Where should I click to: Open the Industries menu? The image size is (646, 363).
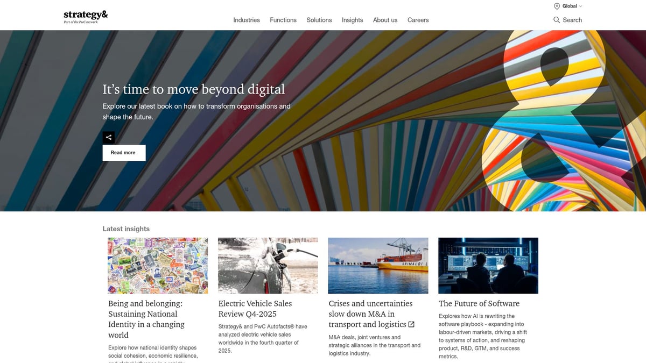(246, 20)
